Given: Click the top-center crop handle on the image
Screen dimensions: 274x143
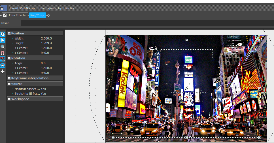Looking at the screenshot, I should tap(186, 40).
